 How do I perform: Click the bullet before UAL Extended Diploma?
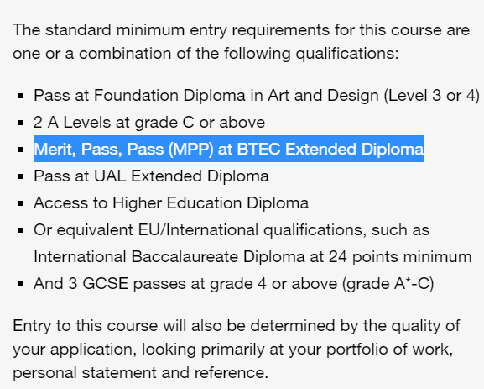21,176
